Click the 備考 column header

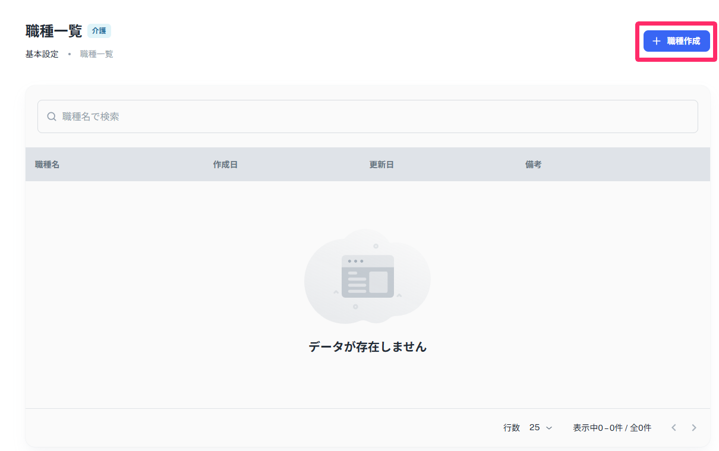(534, 165)
